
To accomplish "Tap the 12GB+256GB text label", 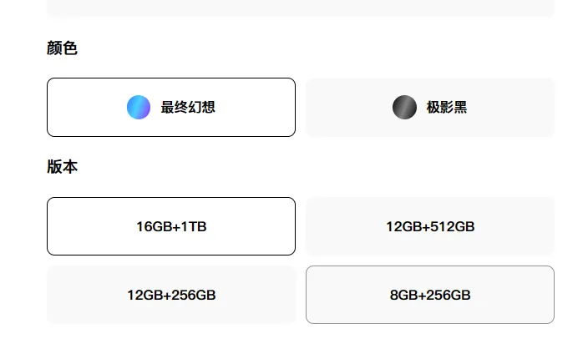I will [171, 295].
